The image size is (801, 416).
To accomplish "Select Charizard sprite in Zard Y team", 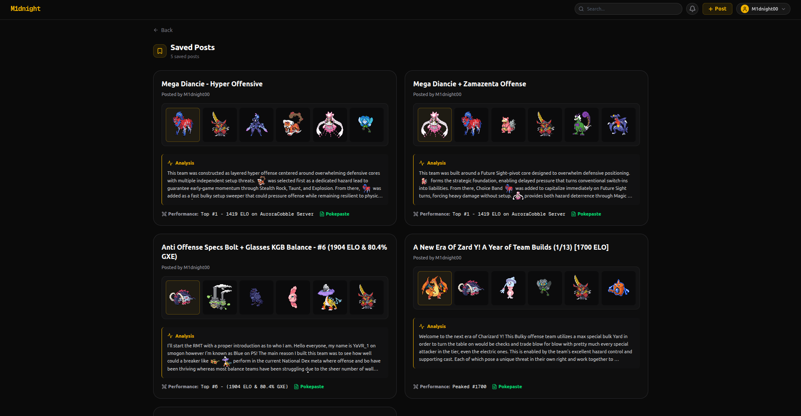I will pos(435,288).
